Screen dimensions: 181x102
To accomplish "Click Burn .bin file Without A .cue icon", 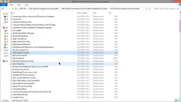I will (x=11, y=78).
